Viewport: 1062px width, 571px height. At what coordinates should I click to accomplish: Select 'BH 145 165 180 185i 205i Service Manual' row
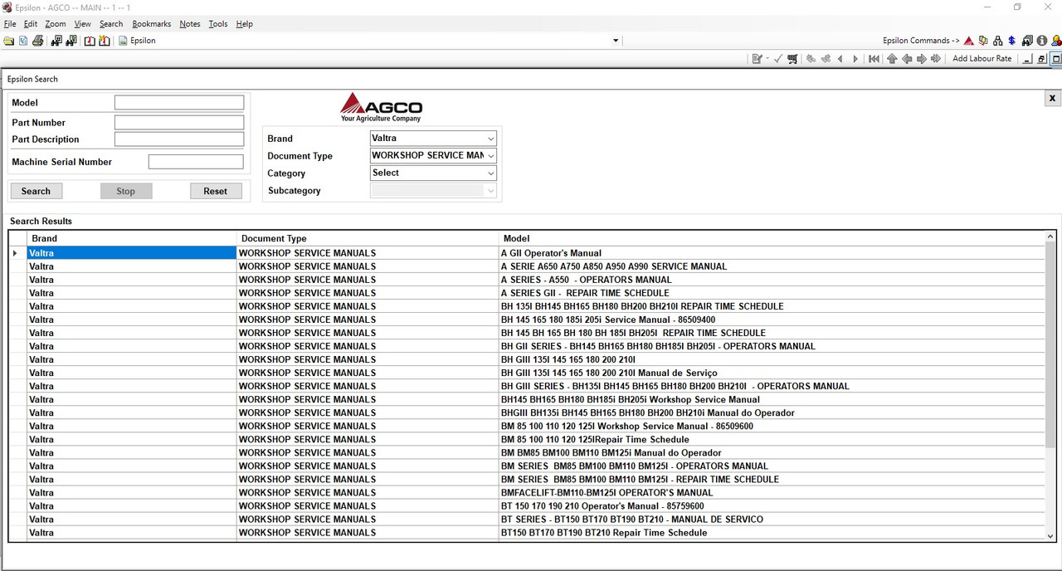528,320
